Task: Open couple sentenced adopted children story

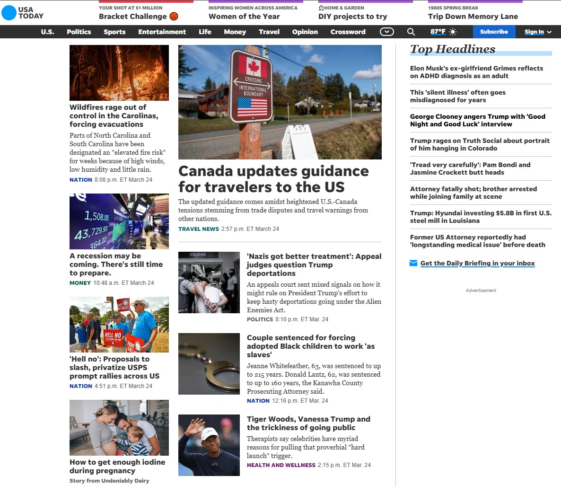Action: click(x=311, y=346)
